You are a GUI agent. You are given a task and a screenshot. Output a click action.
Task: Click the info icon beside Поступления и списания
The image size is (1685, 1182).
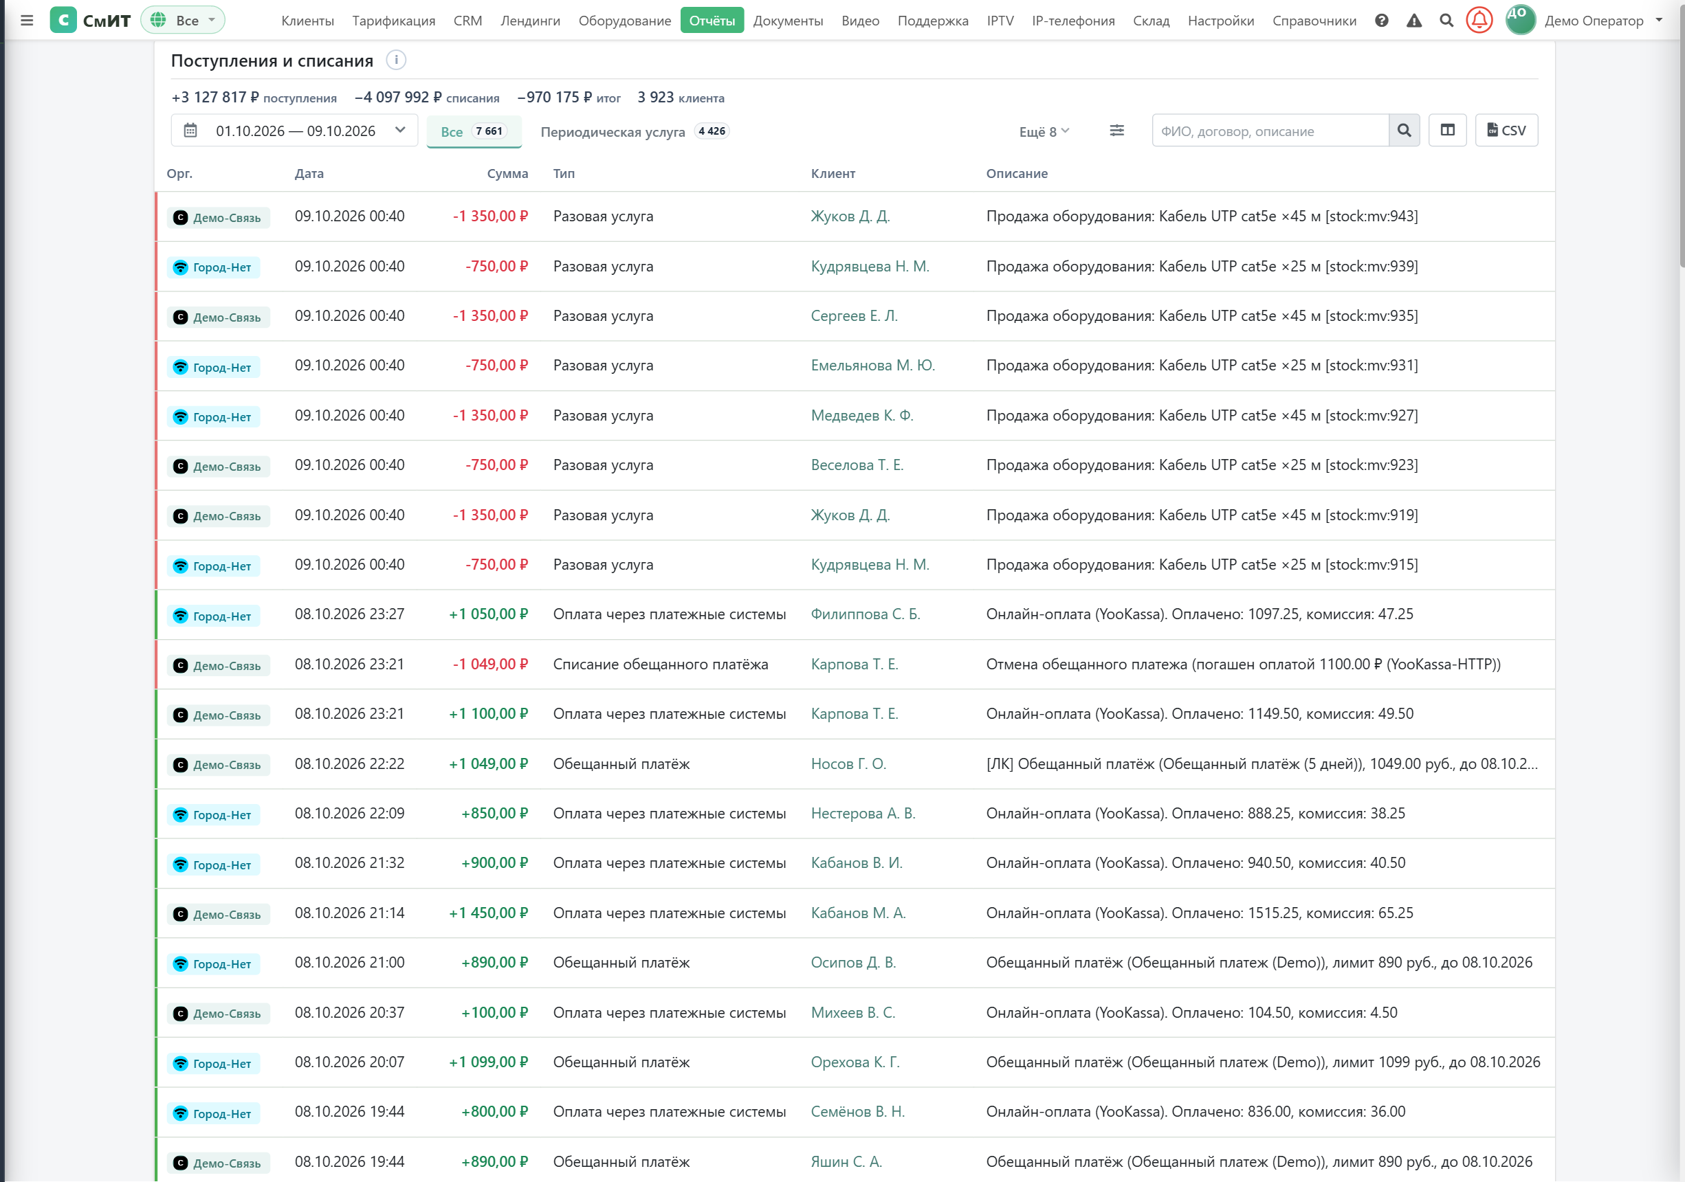click(x=395, y=60)
